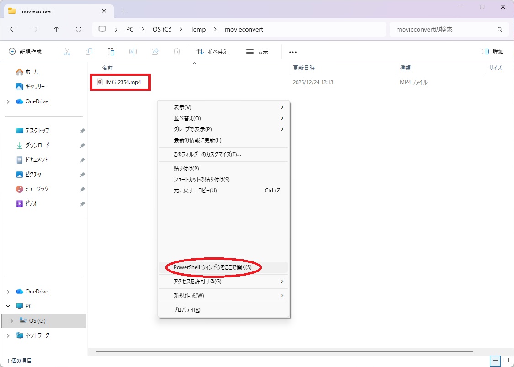
Task: Switch to large icons view in status bar
Action: [x=506, y=361]
